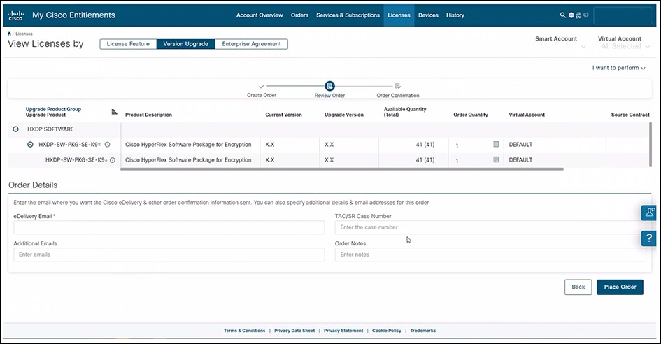Image resolution: width=661 pixels, height=344 pixels.
Task: Open the chat support agent icon
Action: pyautogui.click(x=650, y=213)
